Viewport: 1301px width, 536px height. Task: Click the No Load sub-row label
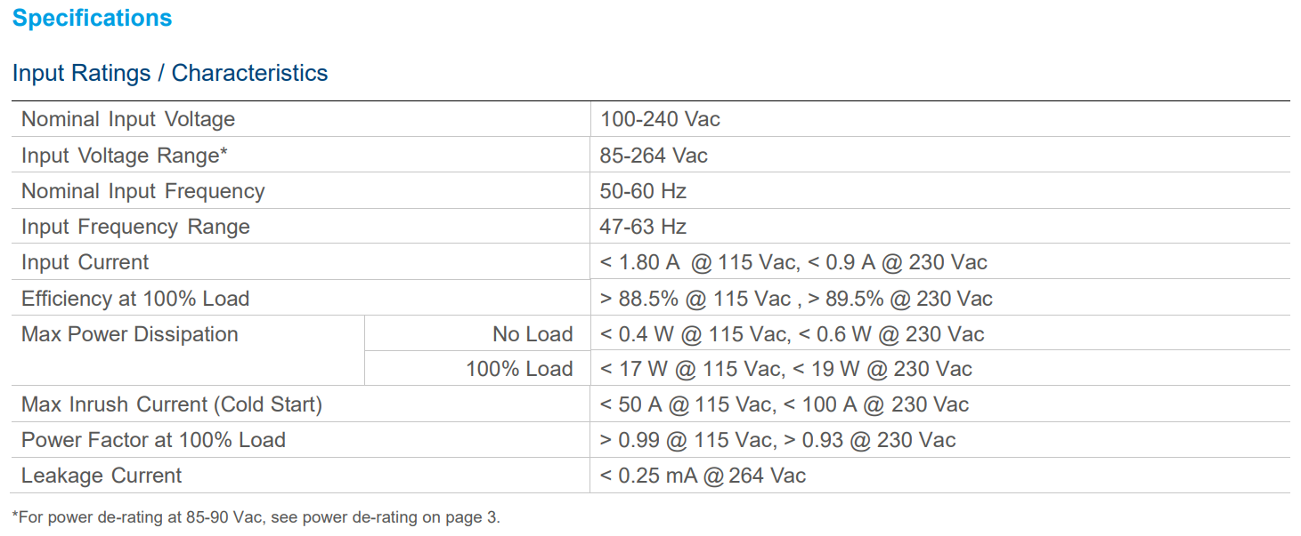[533, 334]
